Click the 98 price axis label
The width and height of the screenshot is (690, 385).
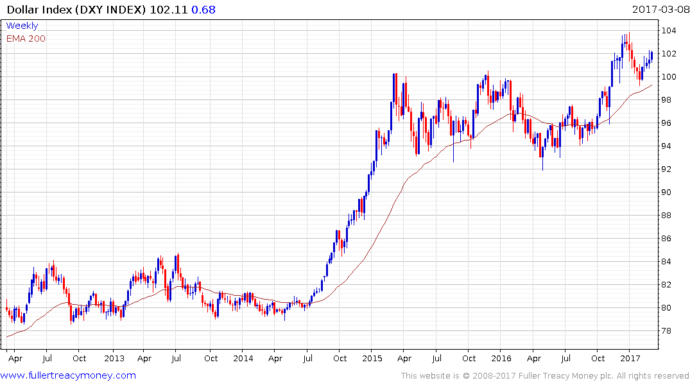coord(667,100)
